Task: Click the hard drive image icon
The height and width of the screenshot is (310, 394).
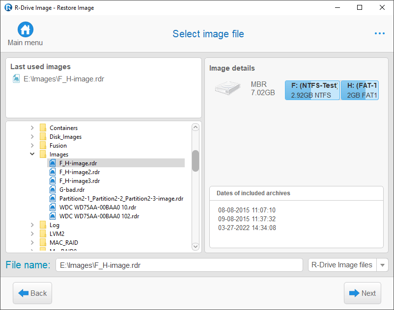Action: click(227, 88)
